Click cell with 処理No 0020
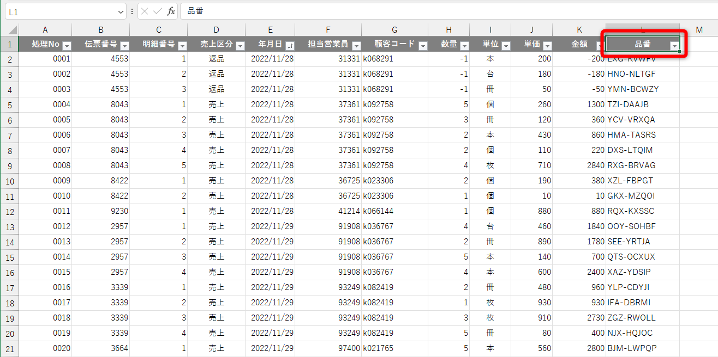This screenshot has width=718, height=357. (45, 348)
